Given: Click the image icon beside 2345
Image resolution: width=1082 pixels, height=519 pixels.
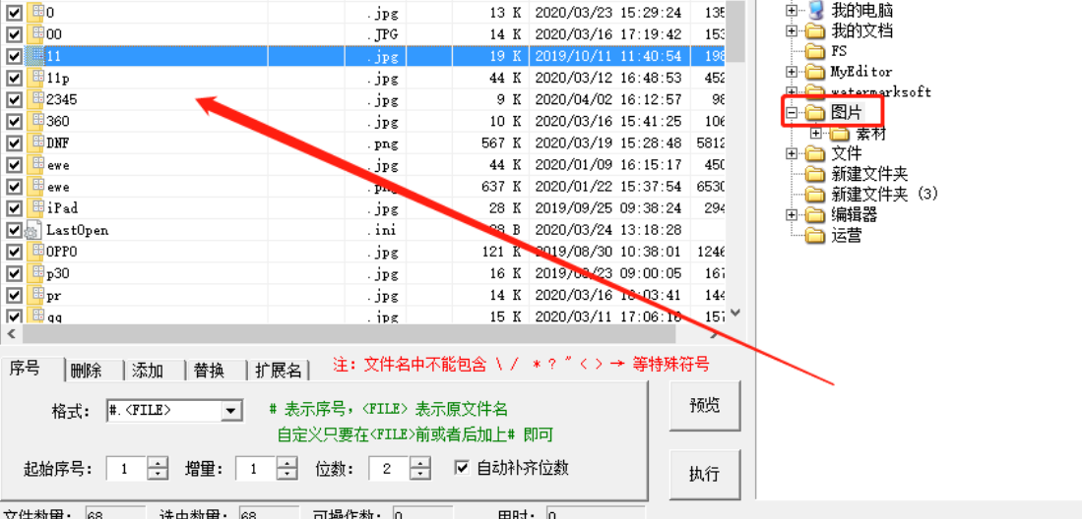Looking at the screenshot, I should tap(35, 100).
